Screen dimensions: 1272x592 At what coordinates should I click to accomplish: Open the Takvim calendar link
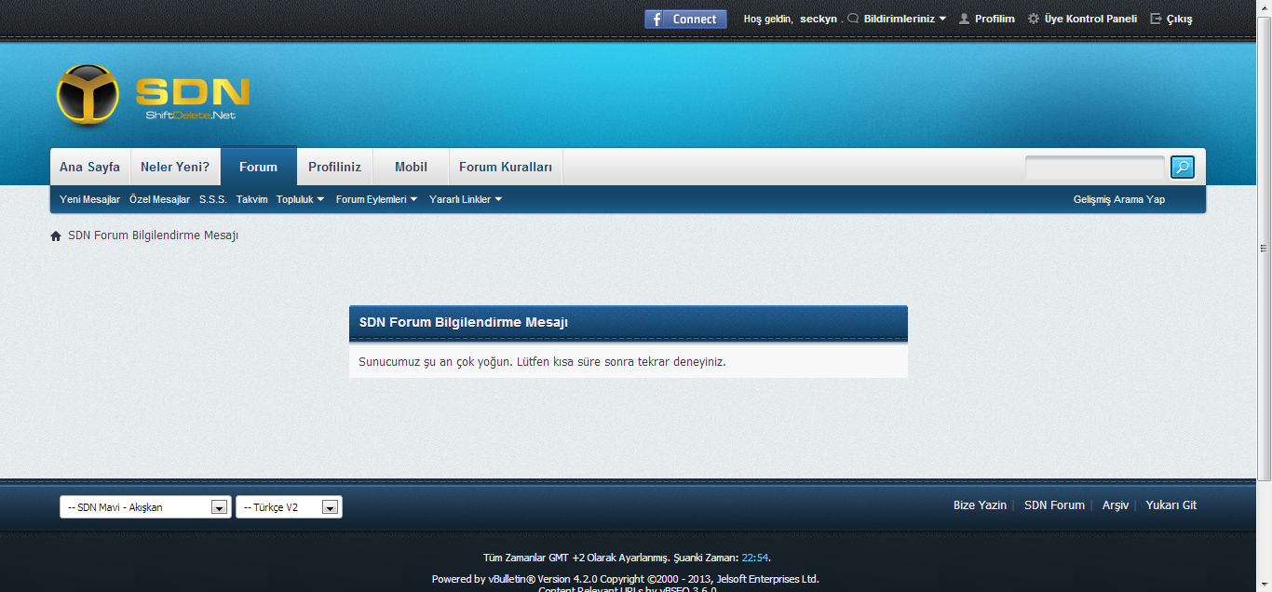pos(251,199)
